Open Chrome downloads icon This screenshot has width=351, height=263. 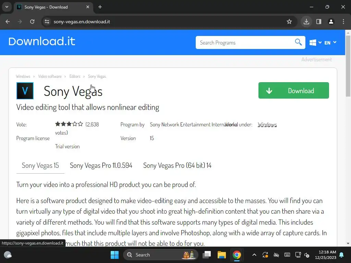click(306, 22)
